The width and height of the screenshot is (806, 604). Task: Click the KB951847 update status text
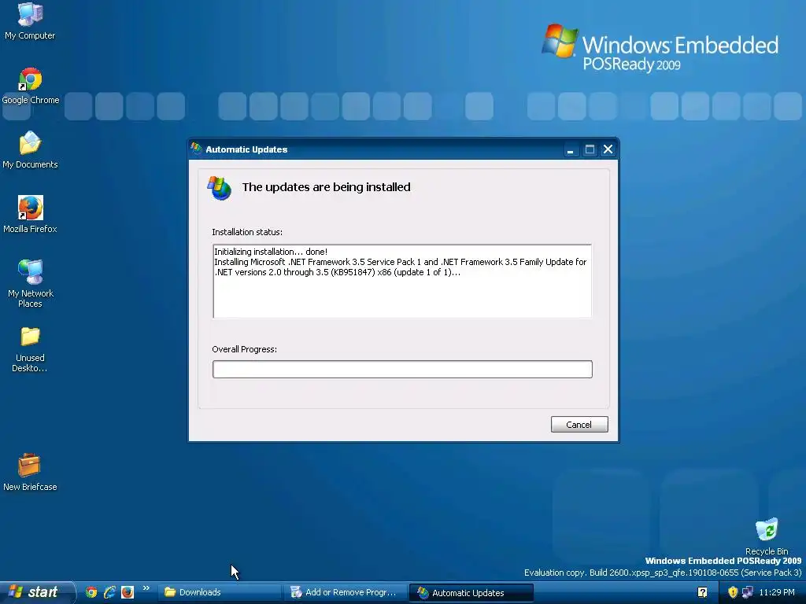coord(401,267)
